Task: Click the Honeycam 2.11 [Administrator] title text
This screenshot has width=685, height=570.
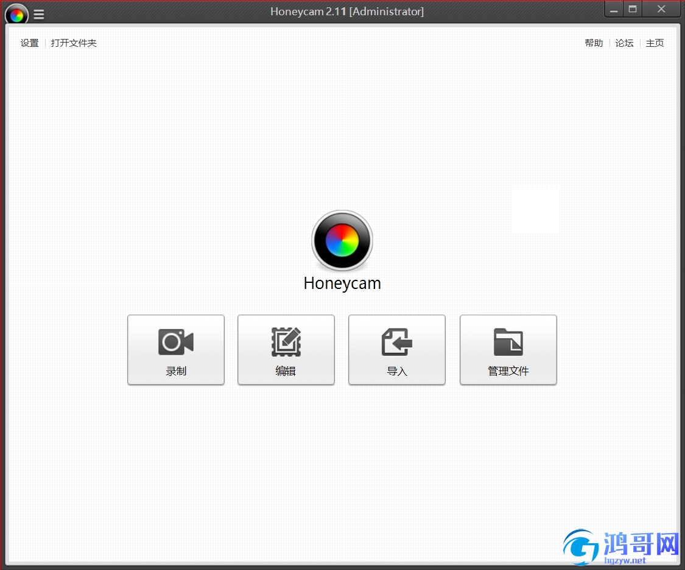Action: pyautogui.click(x=347, y=12)
